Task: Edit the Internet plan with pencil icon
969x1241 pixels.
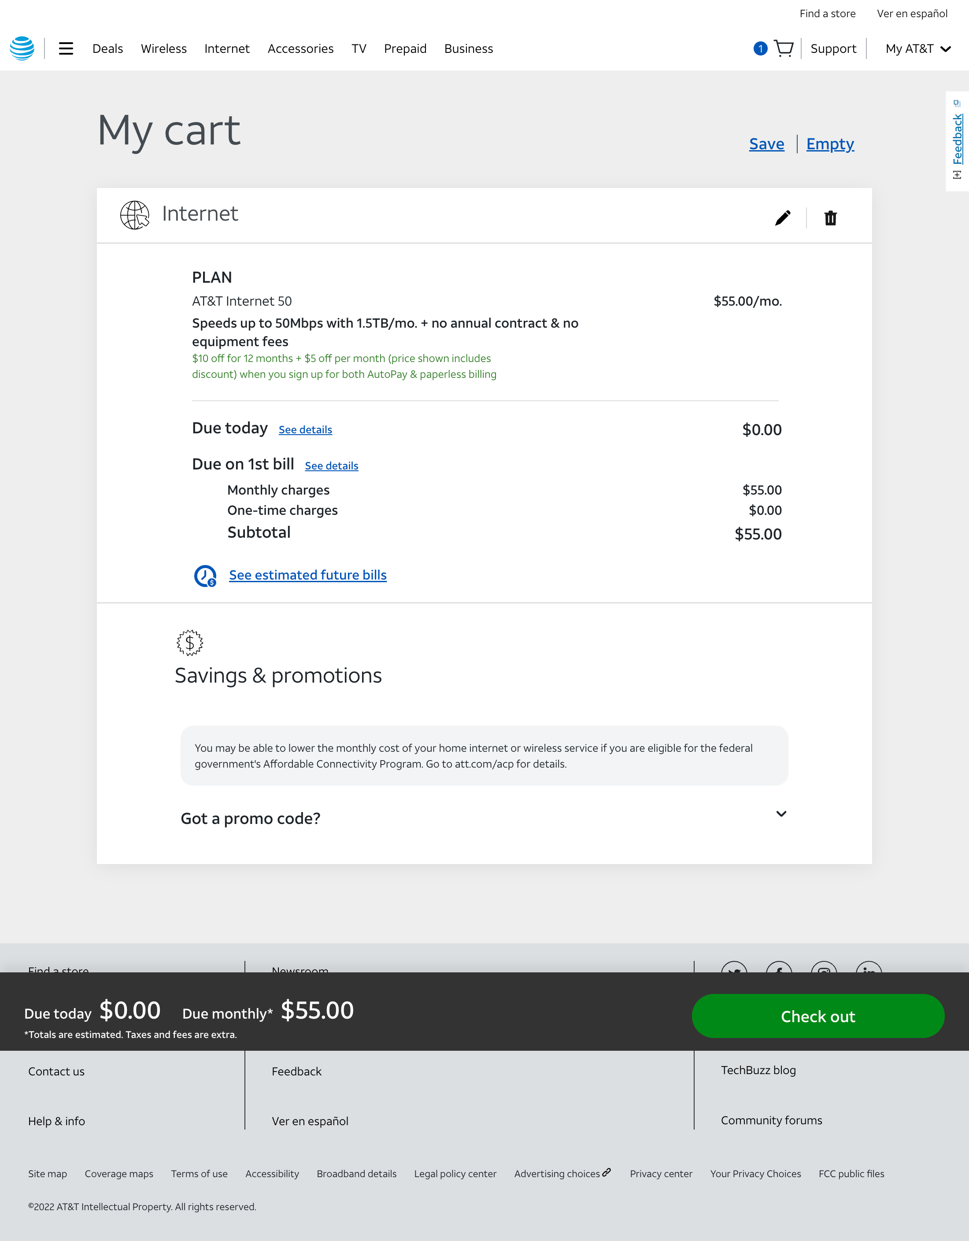Action: point(782,217)
